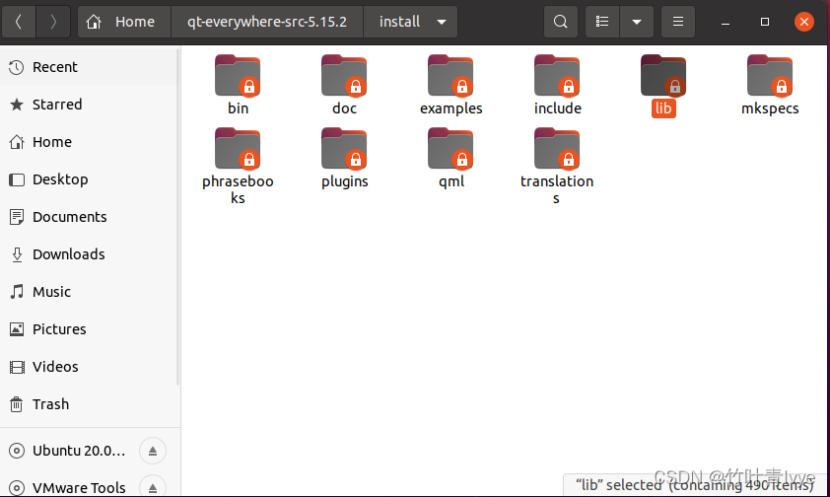830x497 pixels.
Task: Open Videos in the sidebar
Action: 90,367
